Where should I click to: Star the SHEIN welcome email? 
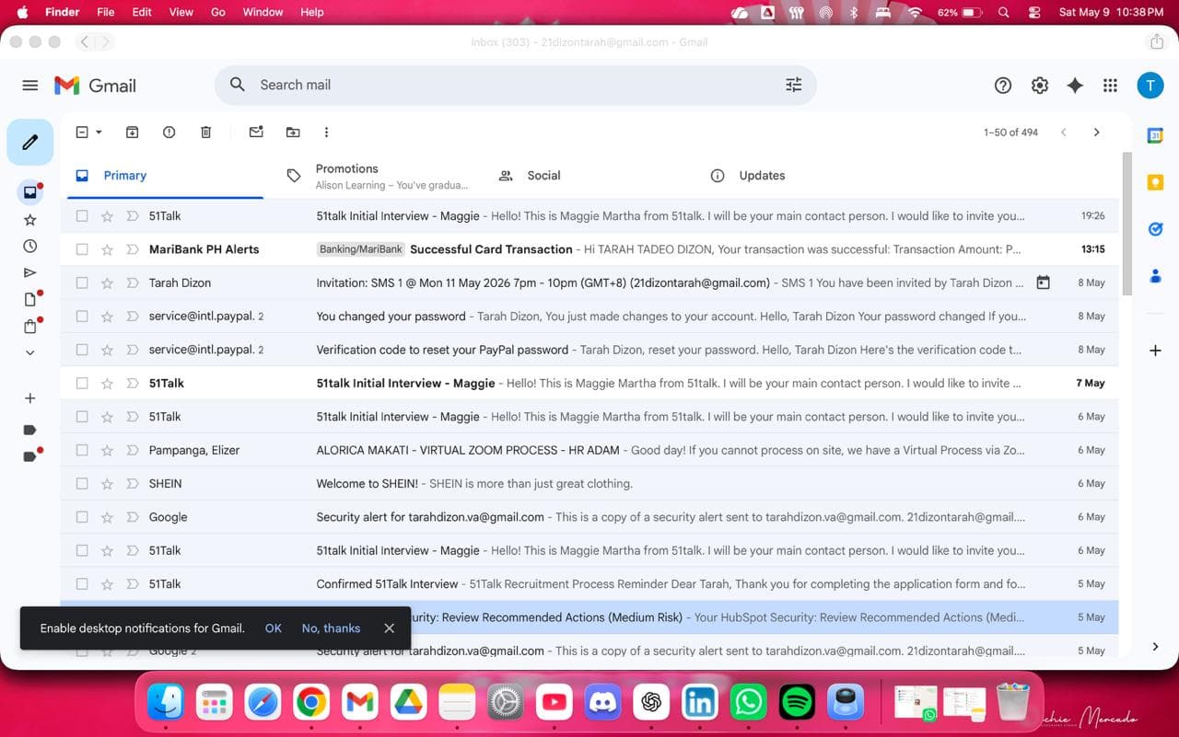107,483
